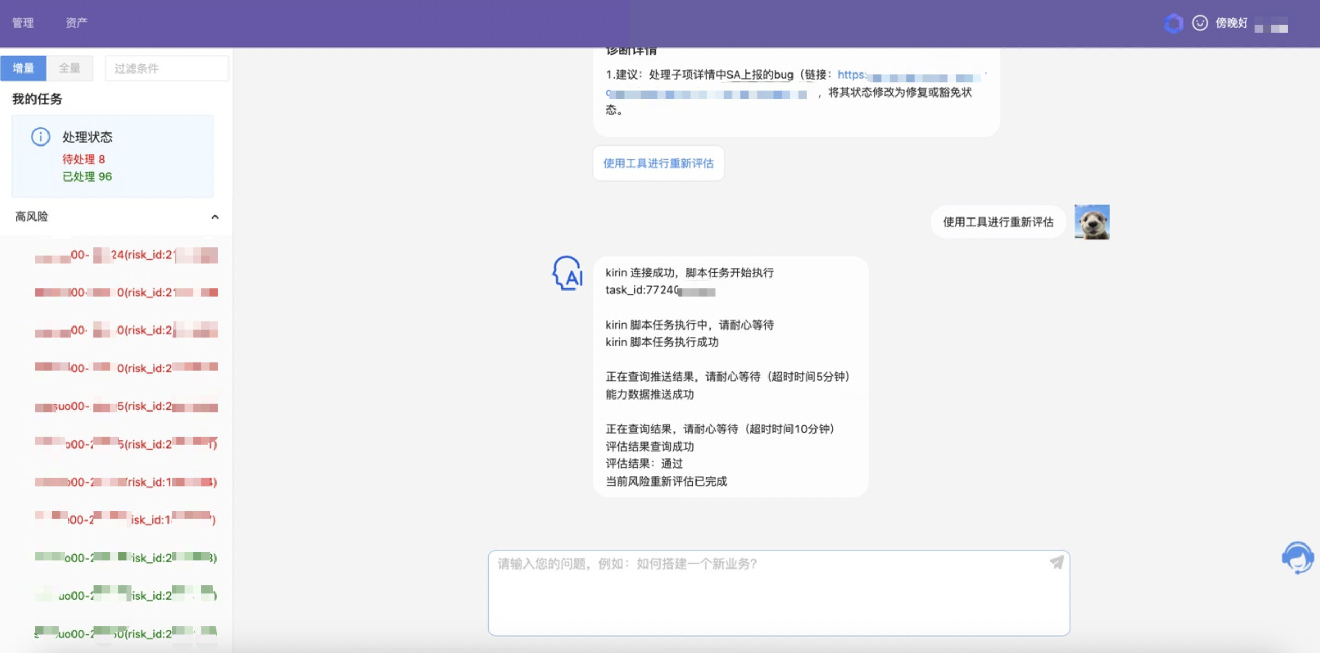
Task: Open the customer service headset icon bottom right
Action: [x=1299, y=558]
